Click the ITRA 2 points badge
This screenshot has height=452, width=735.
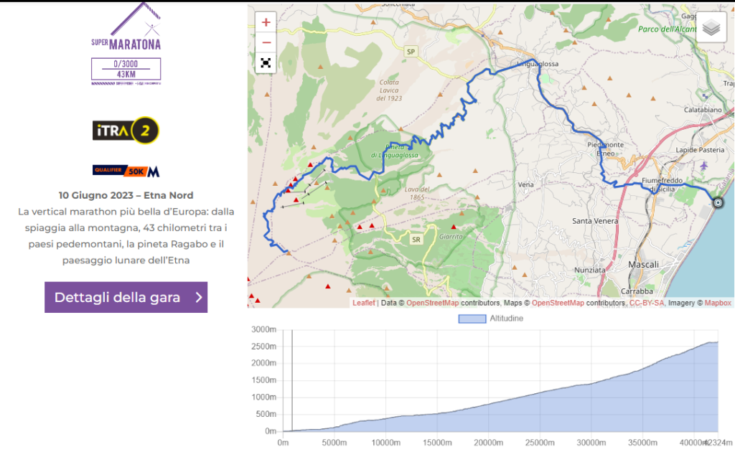[126, 130]
